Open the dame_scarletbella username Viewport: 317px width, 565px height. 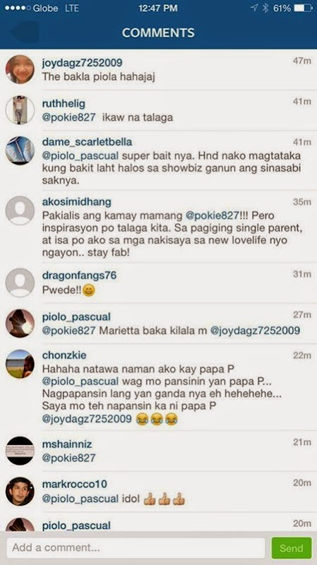87,142
